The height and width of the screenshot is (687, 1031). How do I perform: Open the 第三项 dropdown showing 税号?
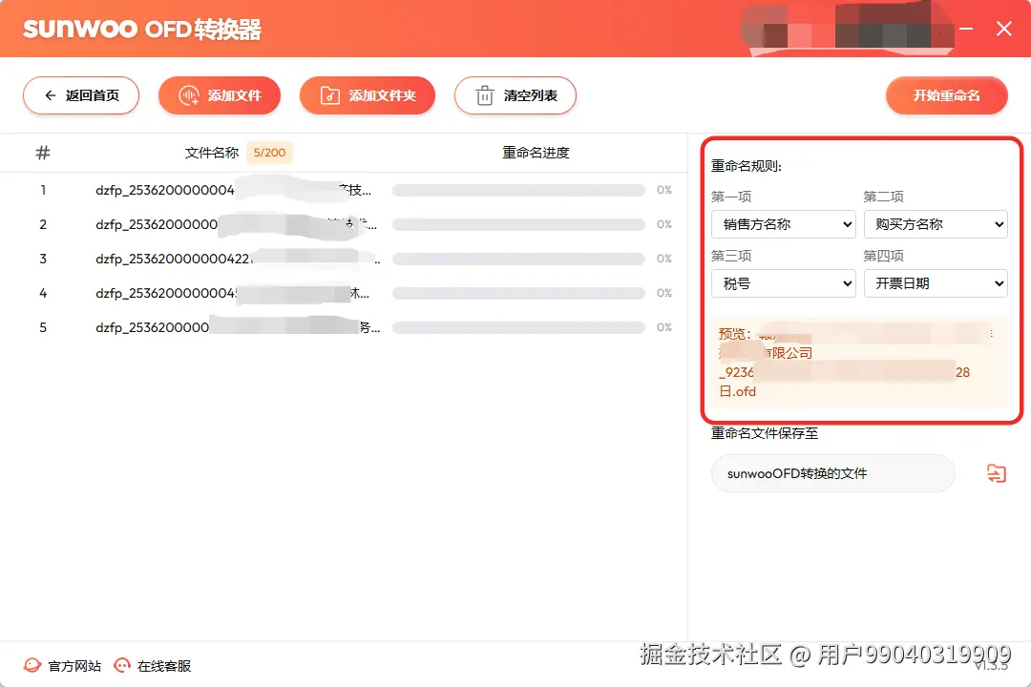click(784, 283)
